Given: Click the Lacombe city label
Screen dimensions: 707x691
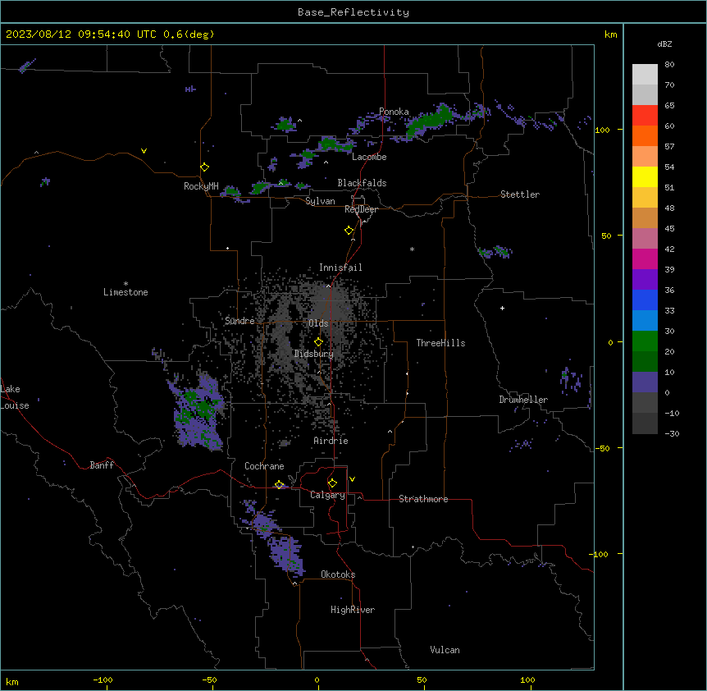Looking at the screenshot, I should pyautogui.click(x=369, y=157).
